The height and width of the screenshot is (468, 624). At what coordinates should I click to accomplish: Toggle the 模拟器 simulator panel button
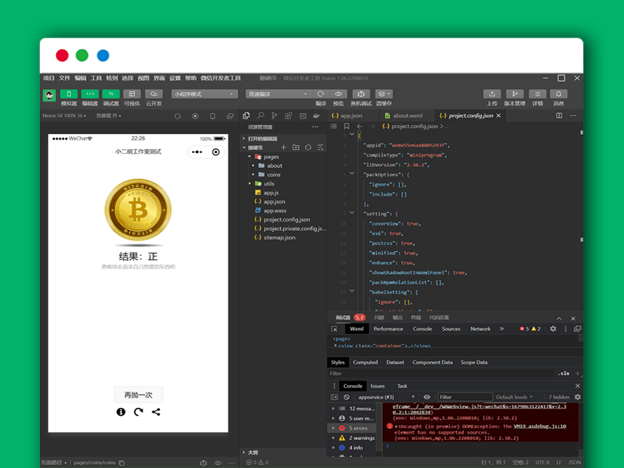[69, 94]
